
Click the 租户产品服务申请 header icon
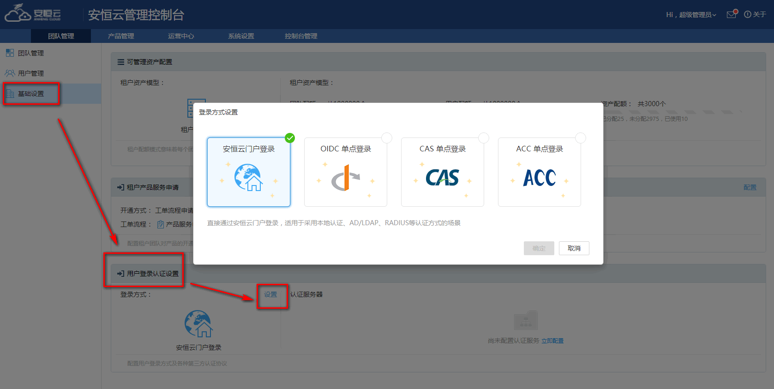pos(121,187)
